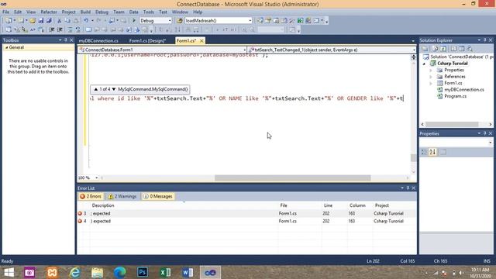The image size is (496, 279).
Task: Select the '; expected' error row
Action: pos(246,214)
